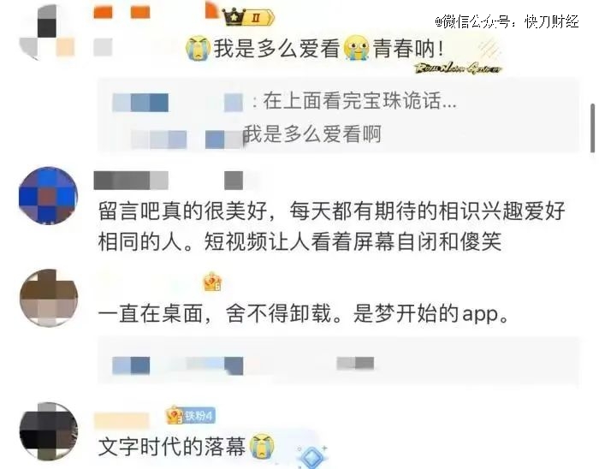Click the decorative signature sticker beside 青春呐

point(459,68)
